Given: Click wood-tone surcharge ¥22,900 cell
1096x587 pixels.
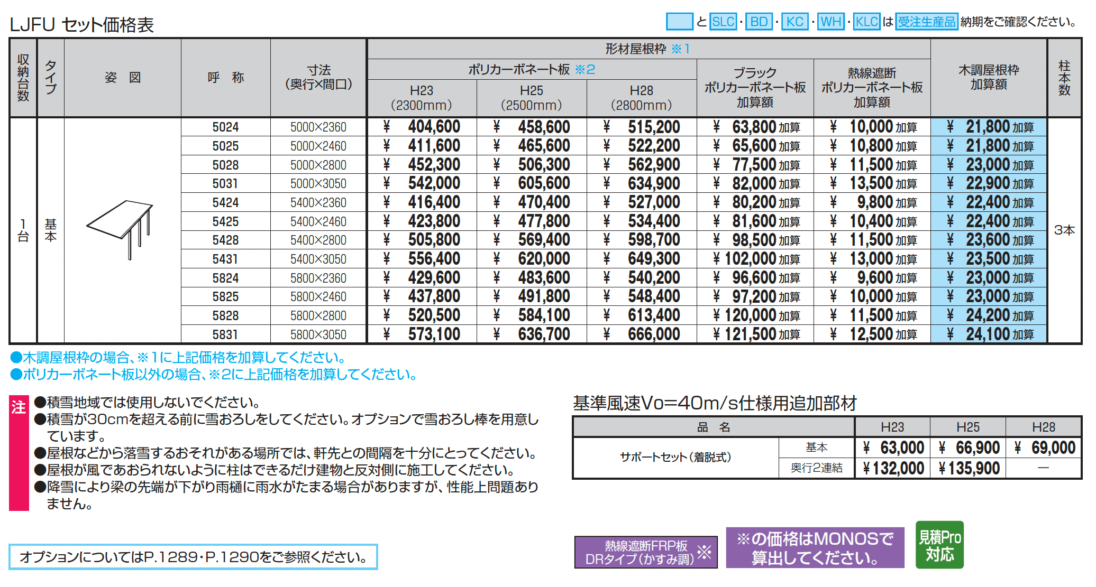Looking at the screenshot, I should click(989, 184).
